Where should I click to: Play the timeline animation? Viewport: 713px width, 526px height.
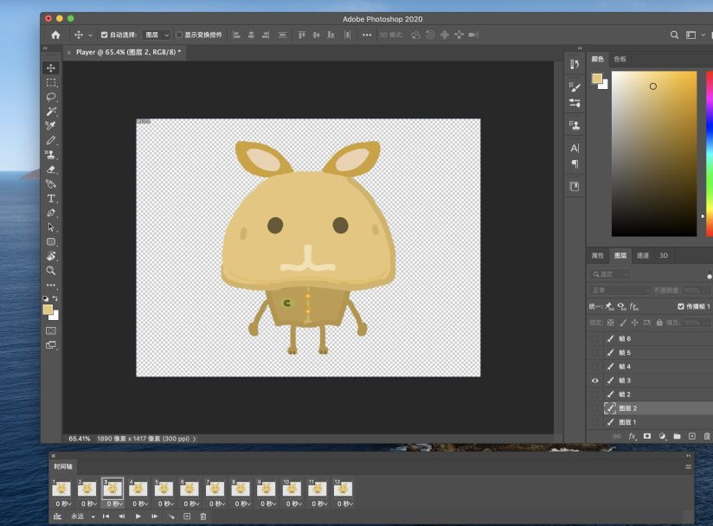[x=138, y=516]
